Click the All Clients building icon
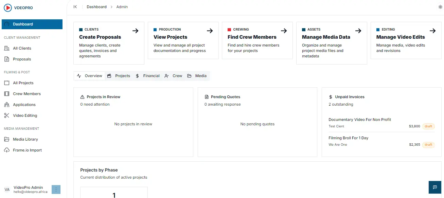Screen dimensions: 444x198 click(x=7, y=48)
